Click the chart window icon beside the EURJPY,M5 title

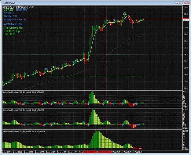click(x=3, y=3)
